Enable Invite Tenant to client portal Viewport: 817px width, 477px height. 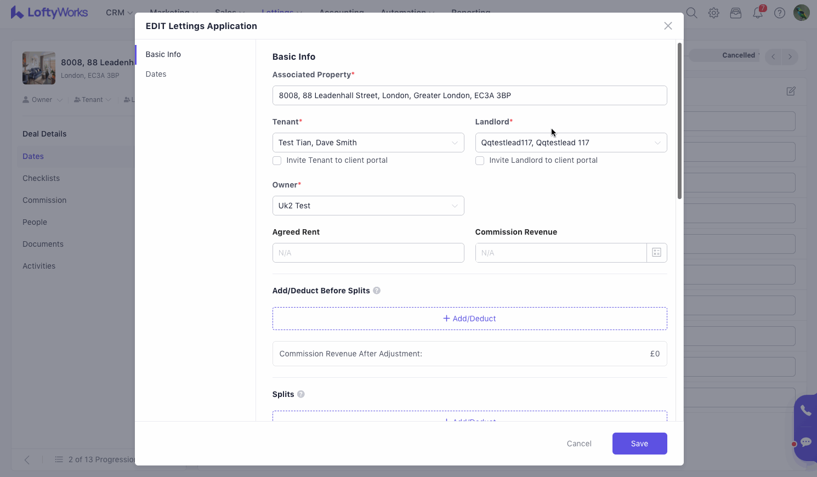click(x=277, y=161)
